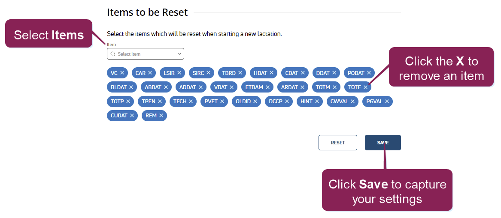This screenshot has height=218, width=501.
Task: Remove CUDAT item with X
Action: click(x=132, y=116)
